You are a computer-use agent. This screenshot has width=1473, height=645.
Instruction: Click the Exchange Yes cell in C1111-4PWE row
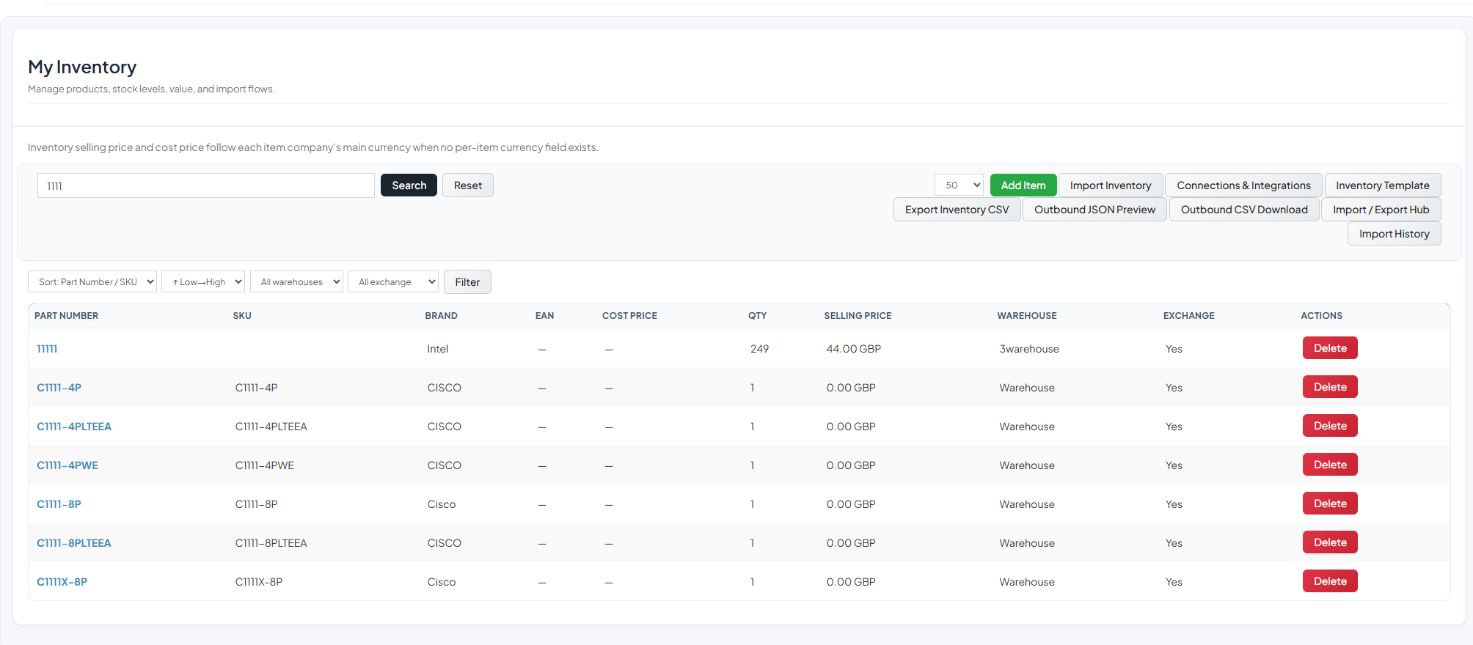(x=1174, y=465)
